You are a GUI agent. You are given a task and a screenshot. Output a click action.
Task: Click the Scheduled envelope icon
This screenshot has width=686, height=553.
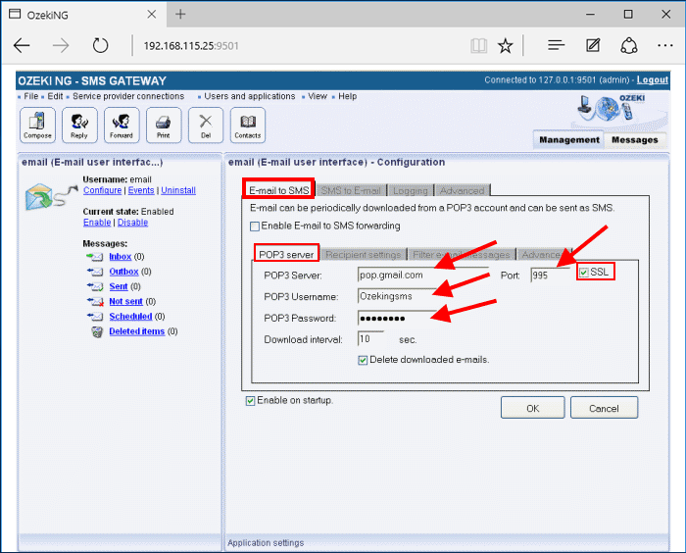click(95, 316)
